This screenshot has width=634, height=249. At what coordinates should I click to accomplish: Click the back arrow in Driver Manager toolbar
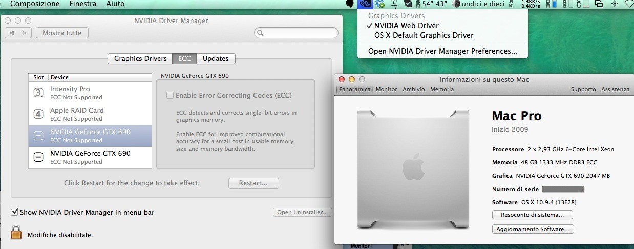point(12,33)
